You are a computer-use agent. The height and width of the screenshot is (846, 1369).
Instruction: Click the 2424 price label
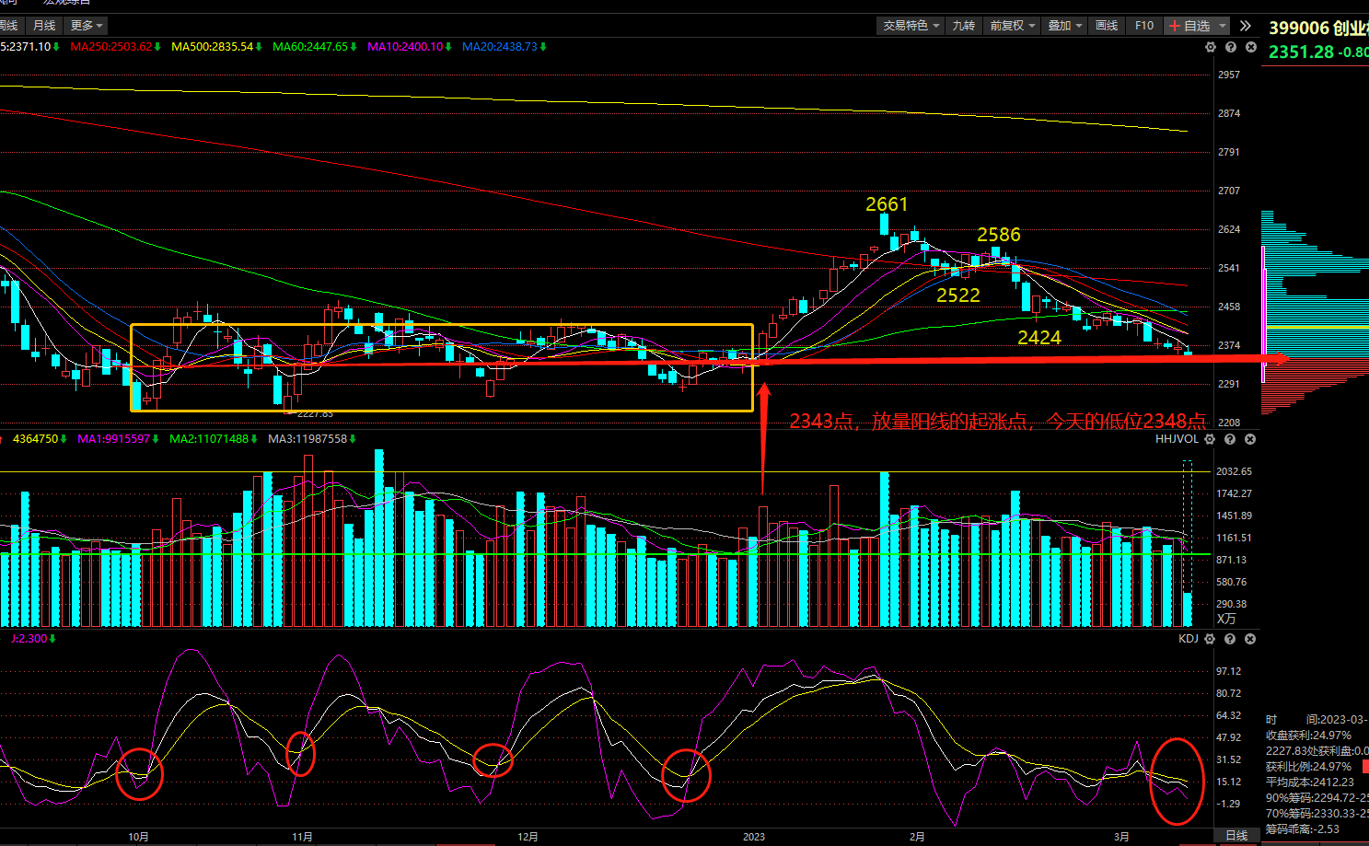pyautogui.click(x=1039, y=338)
